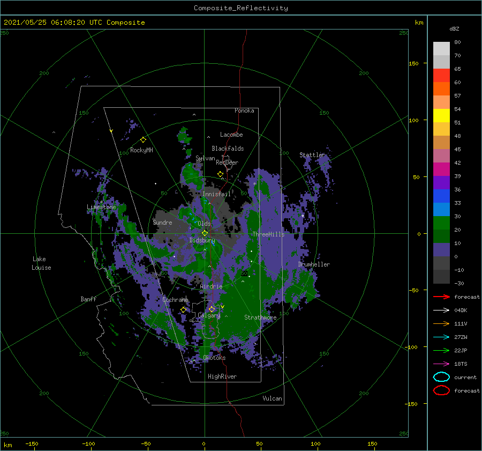
Task: Click the Drumheller label
Action: [314, 264]
